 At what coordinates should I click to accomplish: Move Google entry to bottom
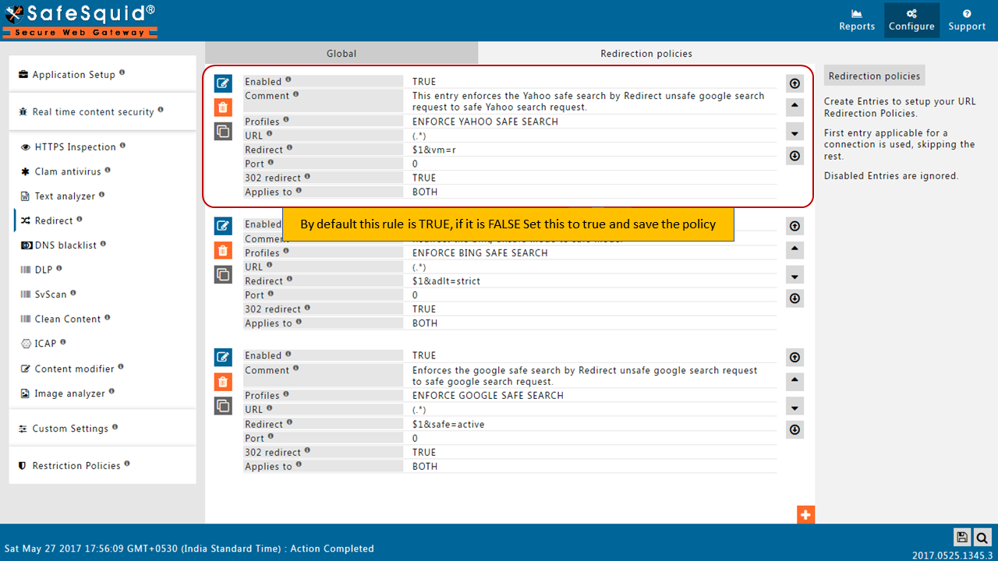[x=795, y=429]
